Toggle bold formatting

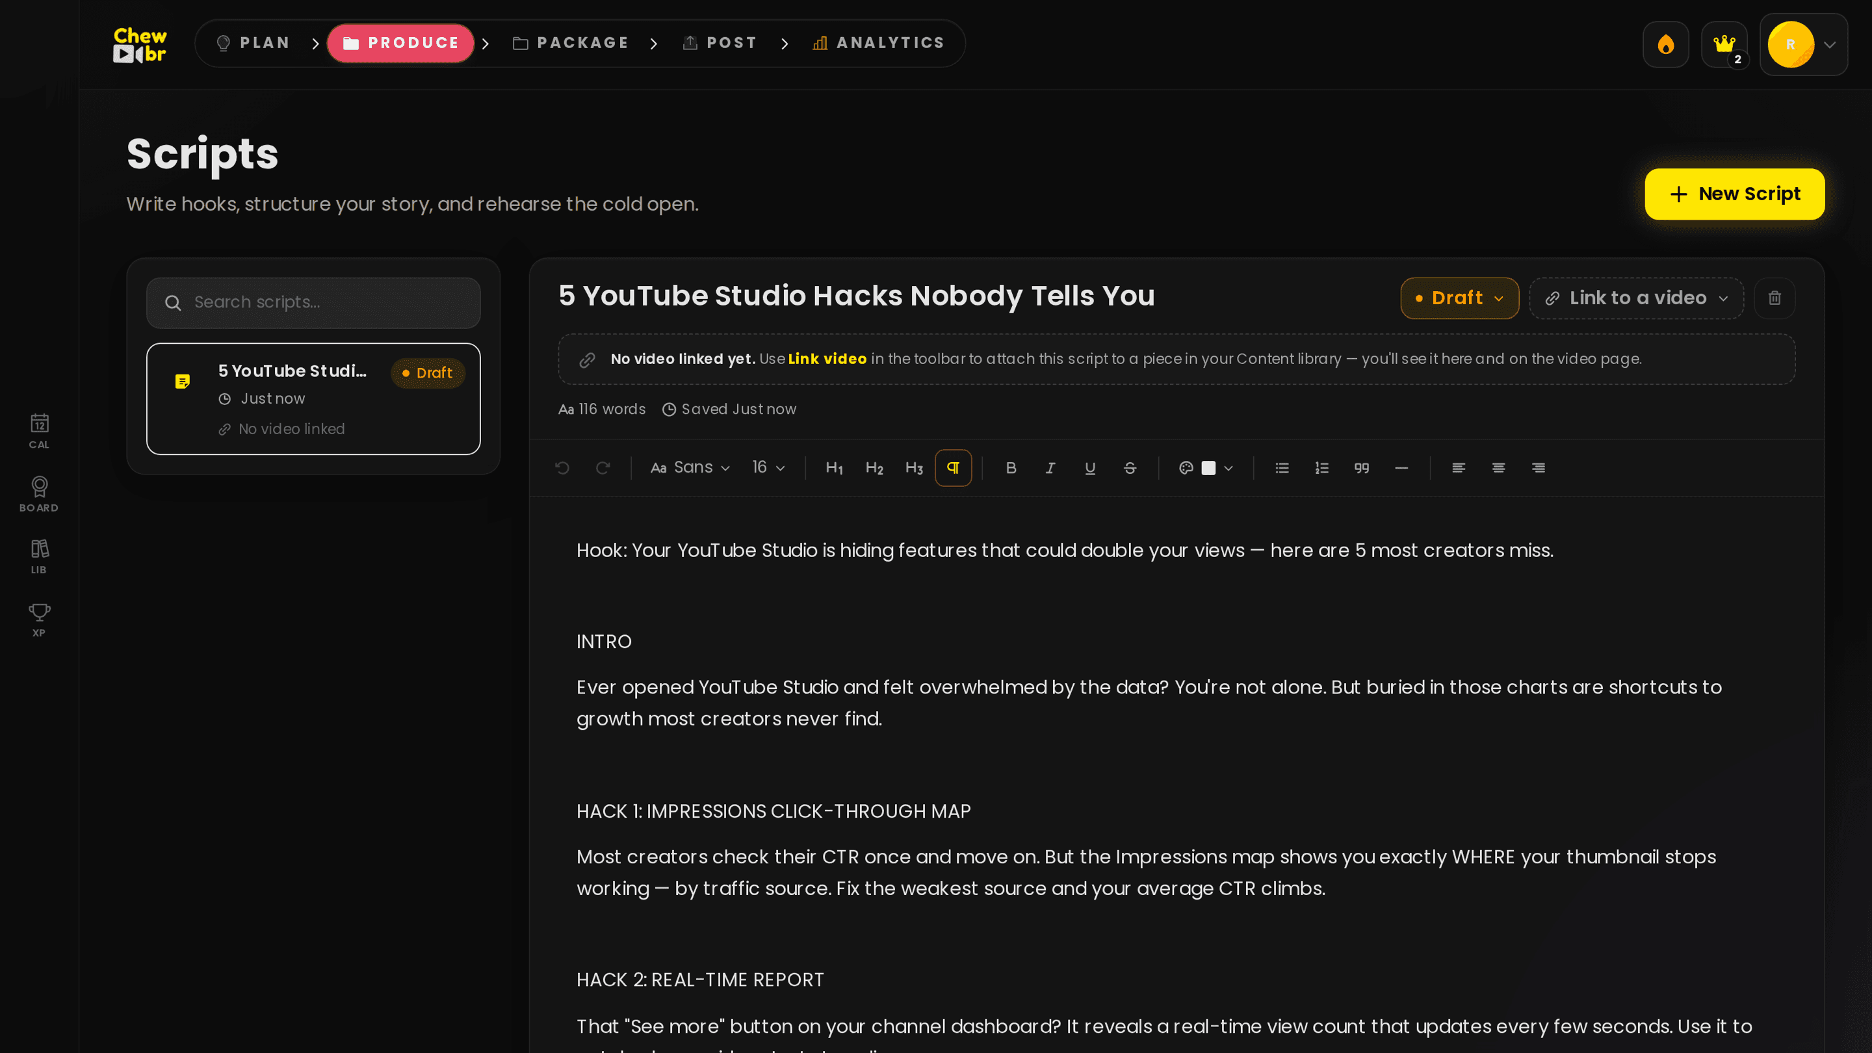1011,468
